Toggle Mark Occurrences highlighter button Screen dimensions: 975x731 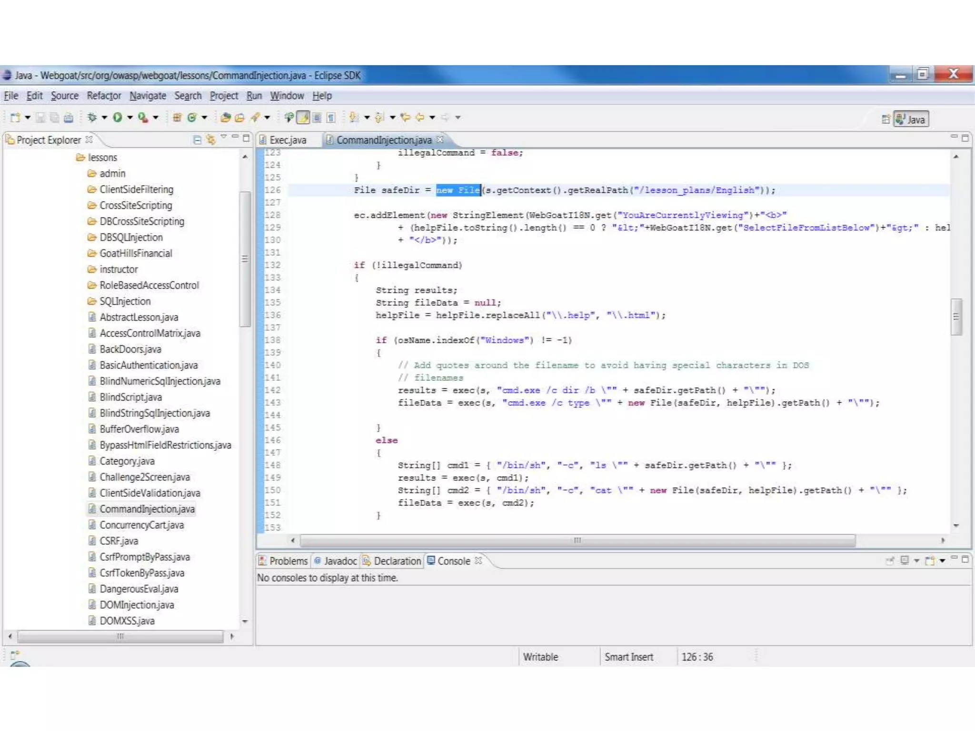(303, 117)
